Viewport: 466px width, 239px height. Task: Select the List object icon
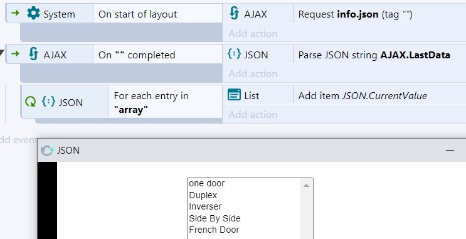point(234,95)
